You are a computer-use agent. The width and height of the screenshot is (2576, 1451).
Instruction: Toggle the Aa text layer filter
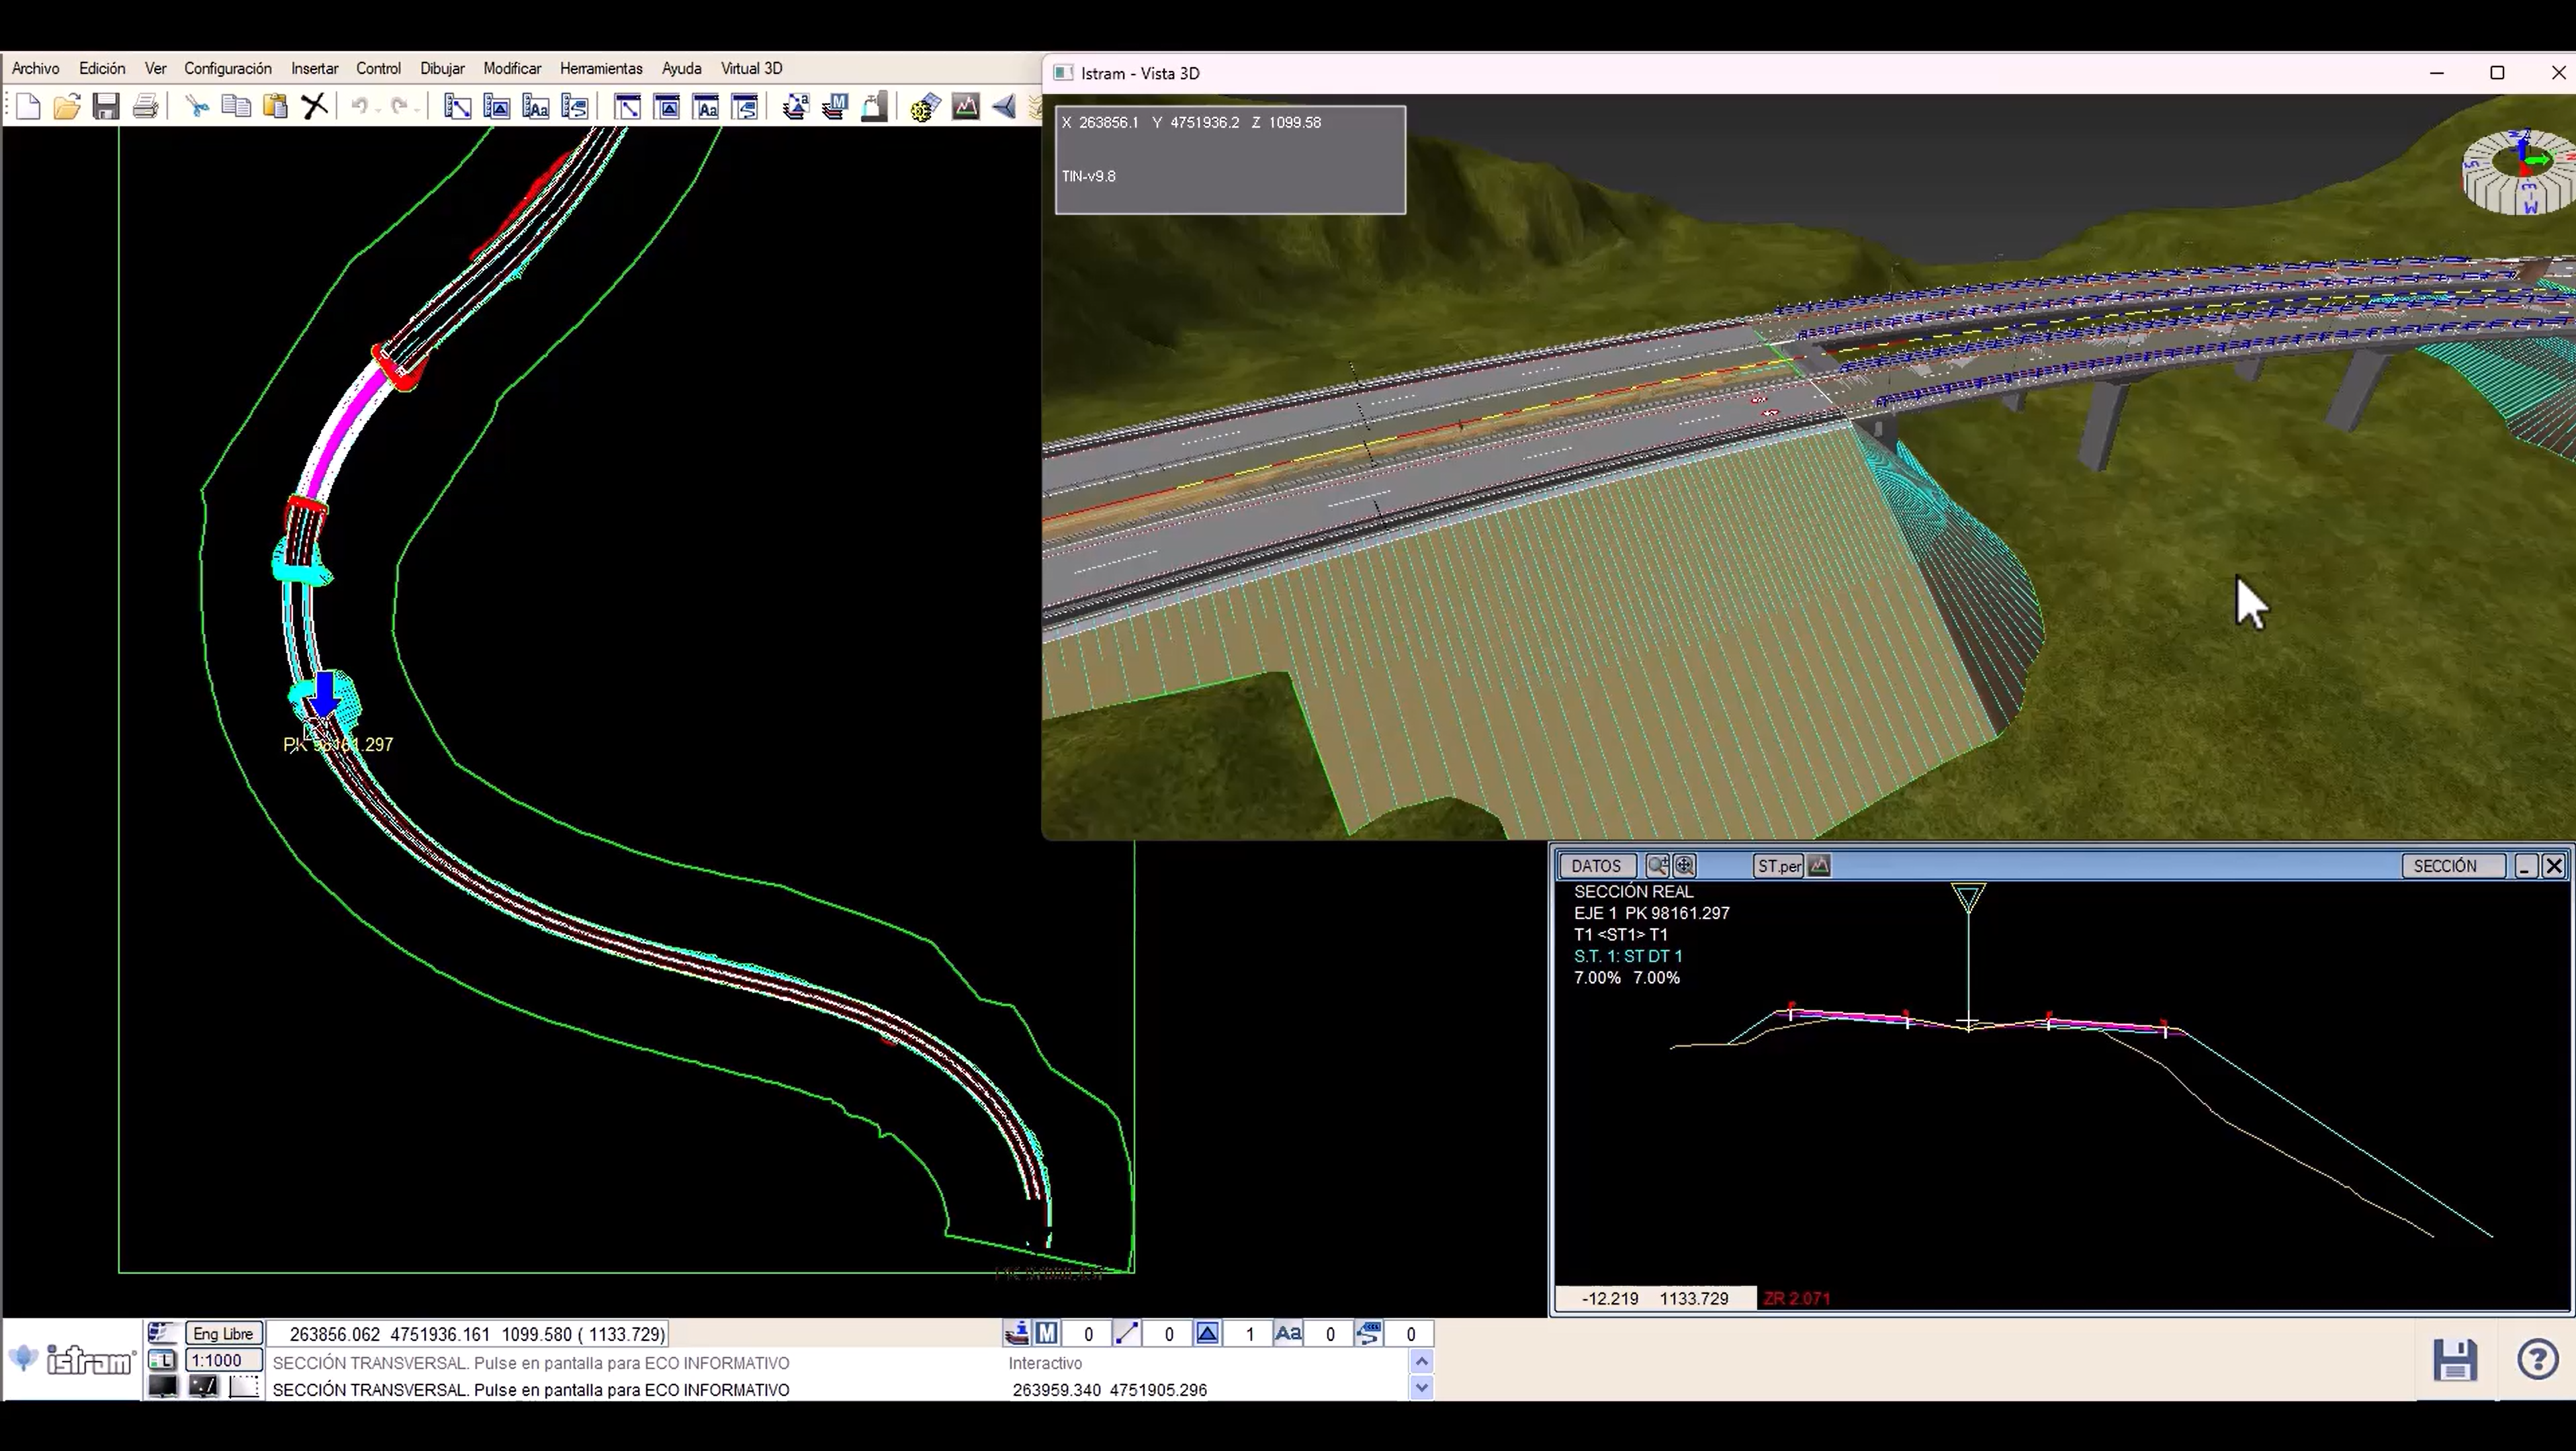pos(1288,1333)
